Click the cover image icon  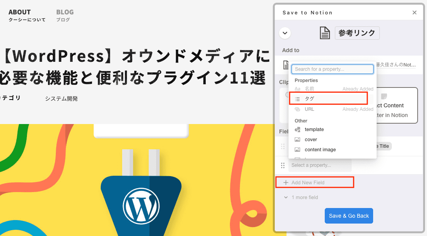point(297,140)
